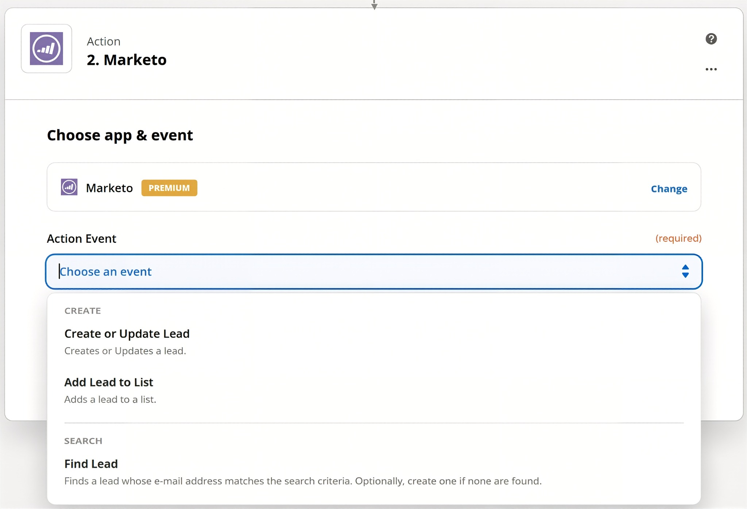
Task: Click the '(required)' indicator text
Action: tap(678, 238)
